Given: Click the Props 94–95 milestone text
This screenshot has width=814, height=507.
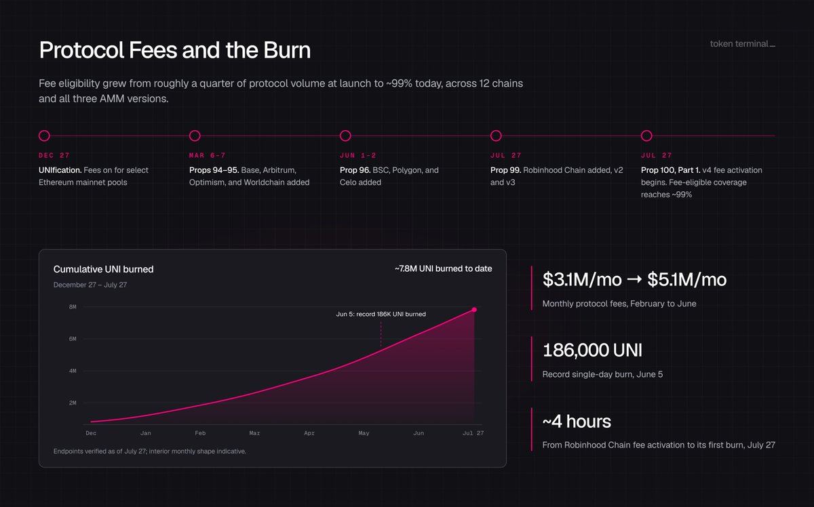Looking at the screenshot, I should pos(250,176).
